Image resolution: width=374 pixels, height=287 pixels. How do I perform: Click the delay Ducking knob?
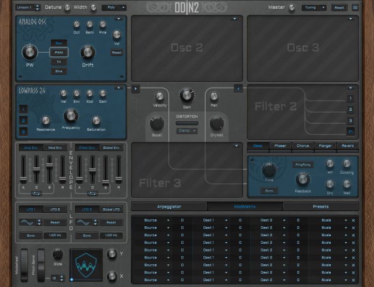347,164
